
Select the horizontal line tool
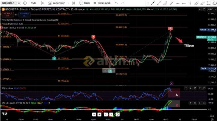178,3
